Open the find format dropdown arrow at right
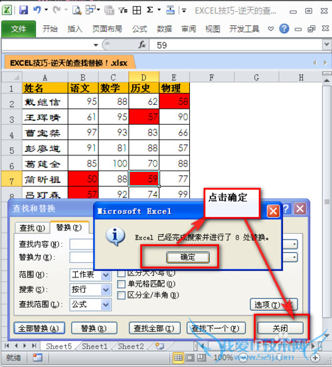The width and height of the screenshot is (332, 367). [x=294, y=244]
